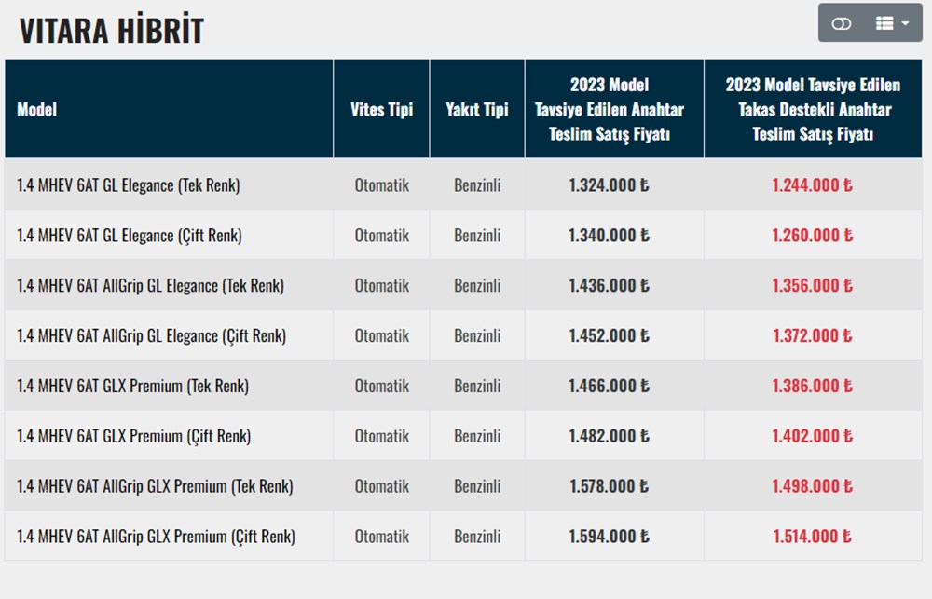Click the Takas Destekli Anahtar Teslim header
The image size is (932, 599).
point(813,109)
